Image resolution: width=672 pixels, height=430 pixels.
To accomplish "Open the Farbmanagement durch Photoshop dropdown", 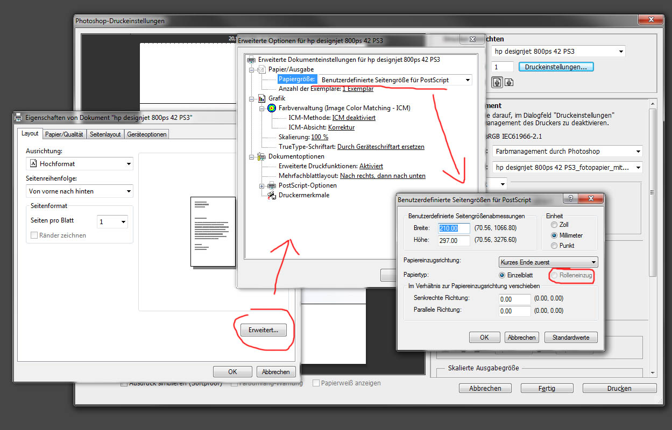I will click(567, 152).
